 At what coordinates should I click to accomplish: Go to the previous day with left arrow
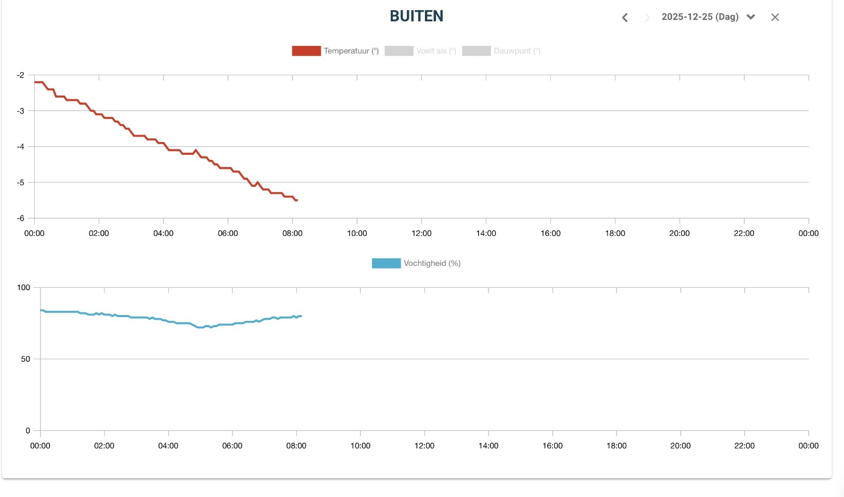[625, 18]
